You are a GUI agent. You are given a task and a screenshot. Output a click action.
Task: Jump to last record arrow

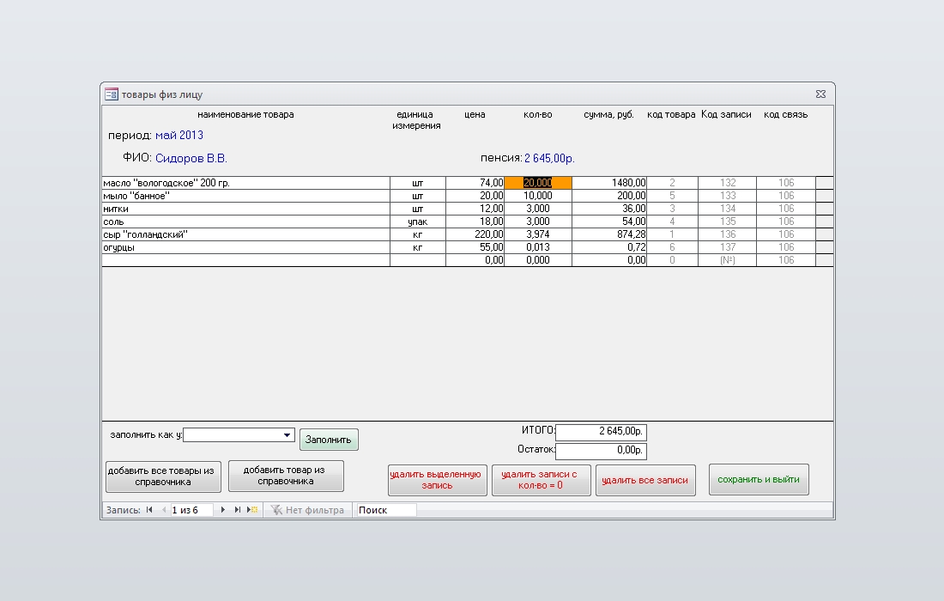coord(237,510)
